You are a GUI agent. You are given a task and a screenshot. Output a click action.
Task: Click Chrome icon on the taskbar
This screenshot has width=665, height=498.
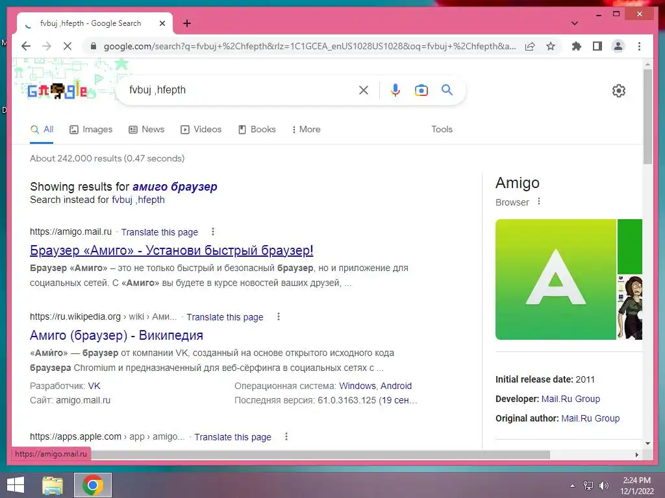coord(93,485)
